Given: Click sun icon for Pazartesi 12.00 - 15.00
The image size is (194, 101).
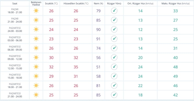Looking at the screenshot, I should pyautogui.click(x=36, y=67).
